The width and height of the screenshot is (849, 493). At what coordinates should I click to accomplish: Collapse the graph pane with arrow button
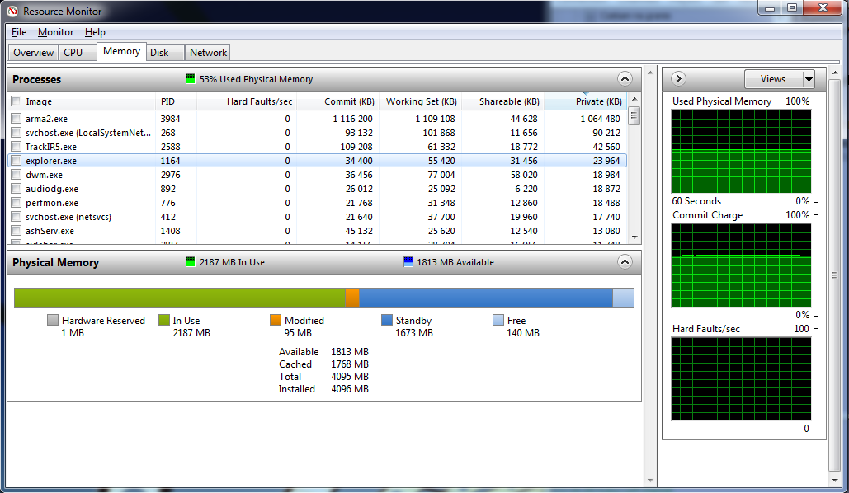click(x=679, y=79)
